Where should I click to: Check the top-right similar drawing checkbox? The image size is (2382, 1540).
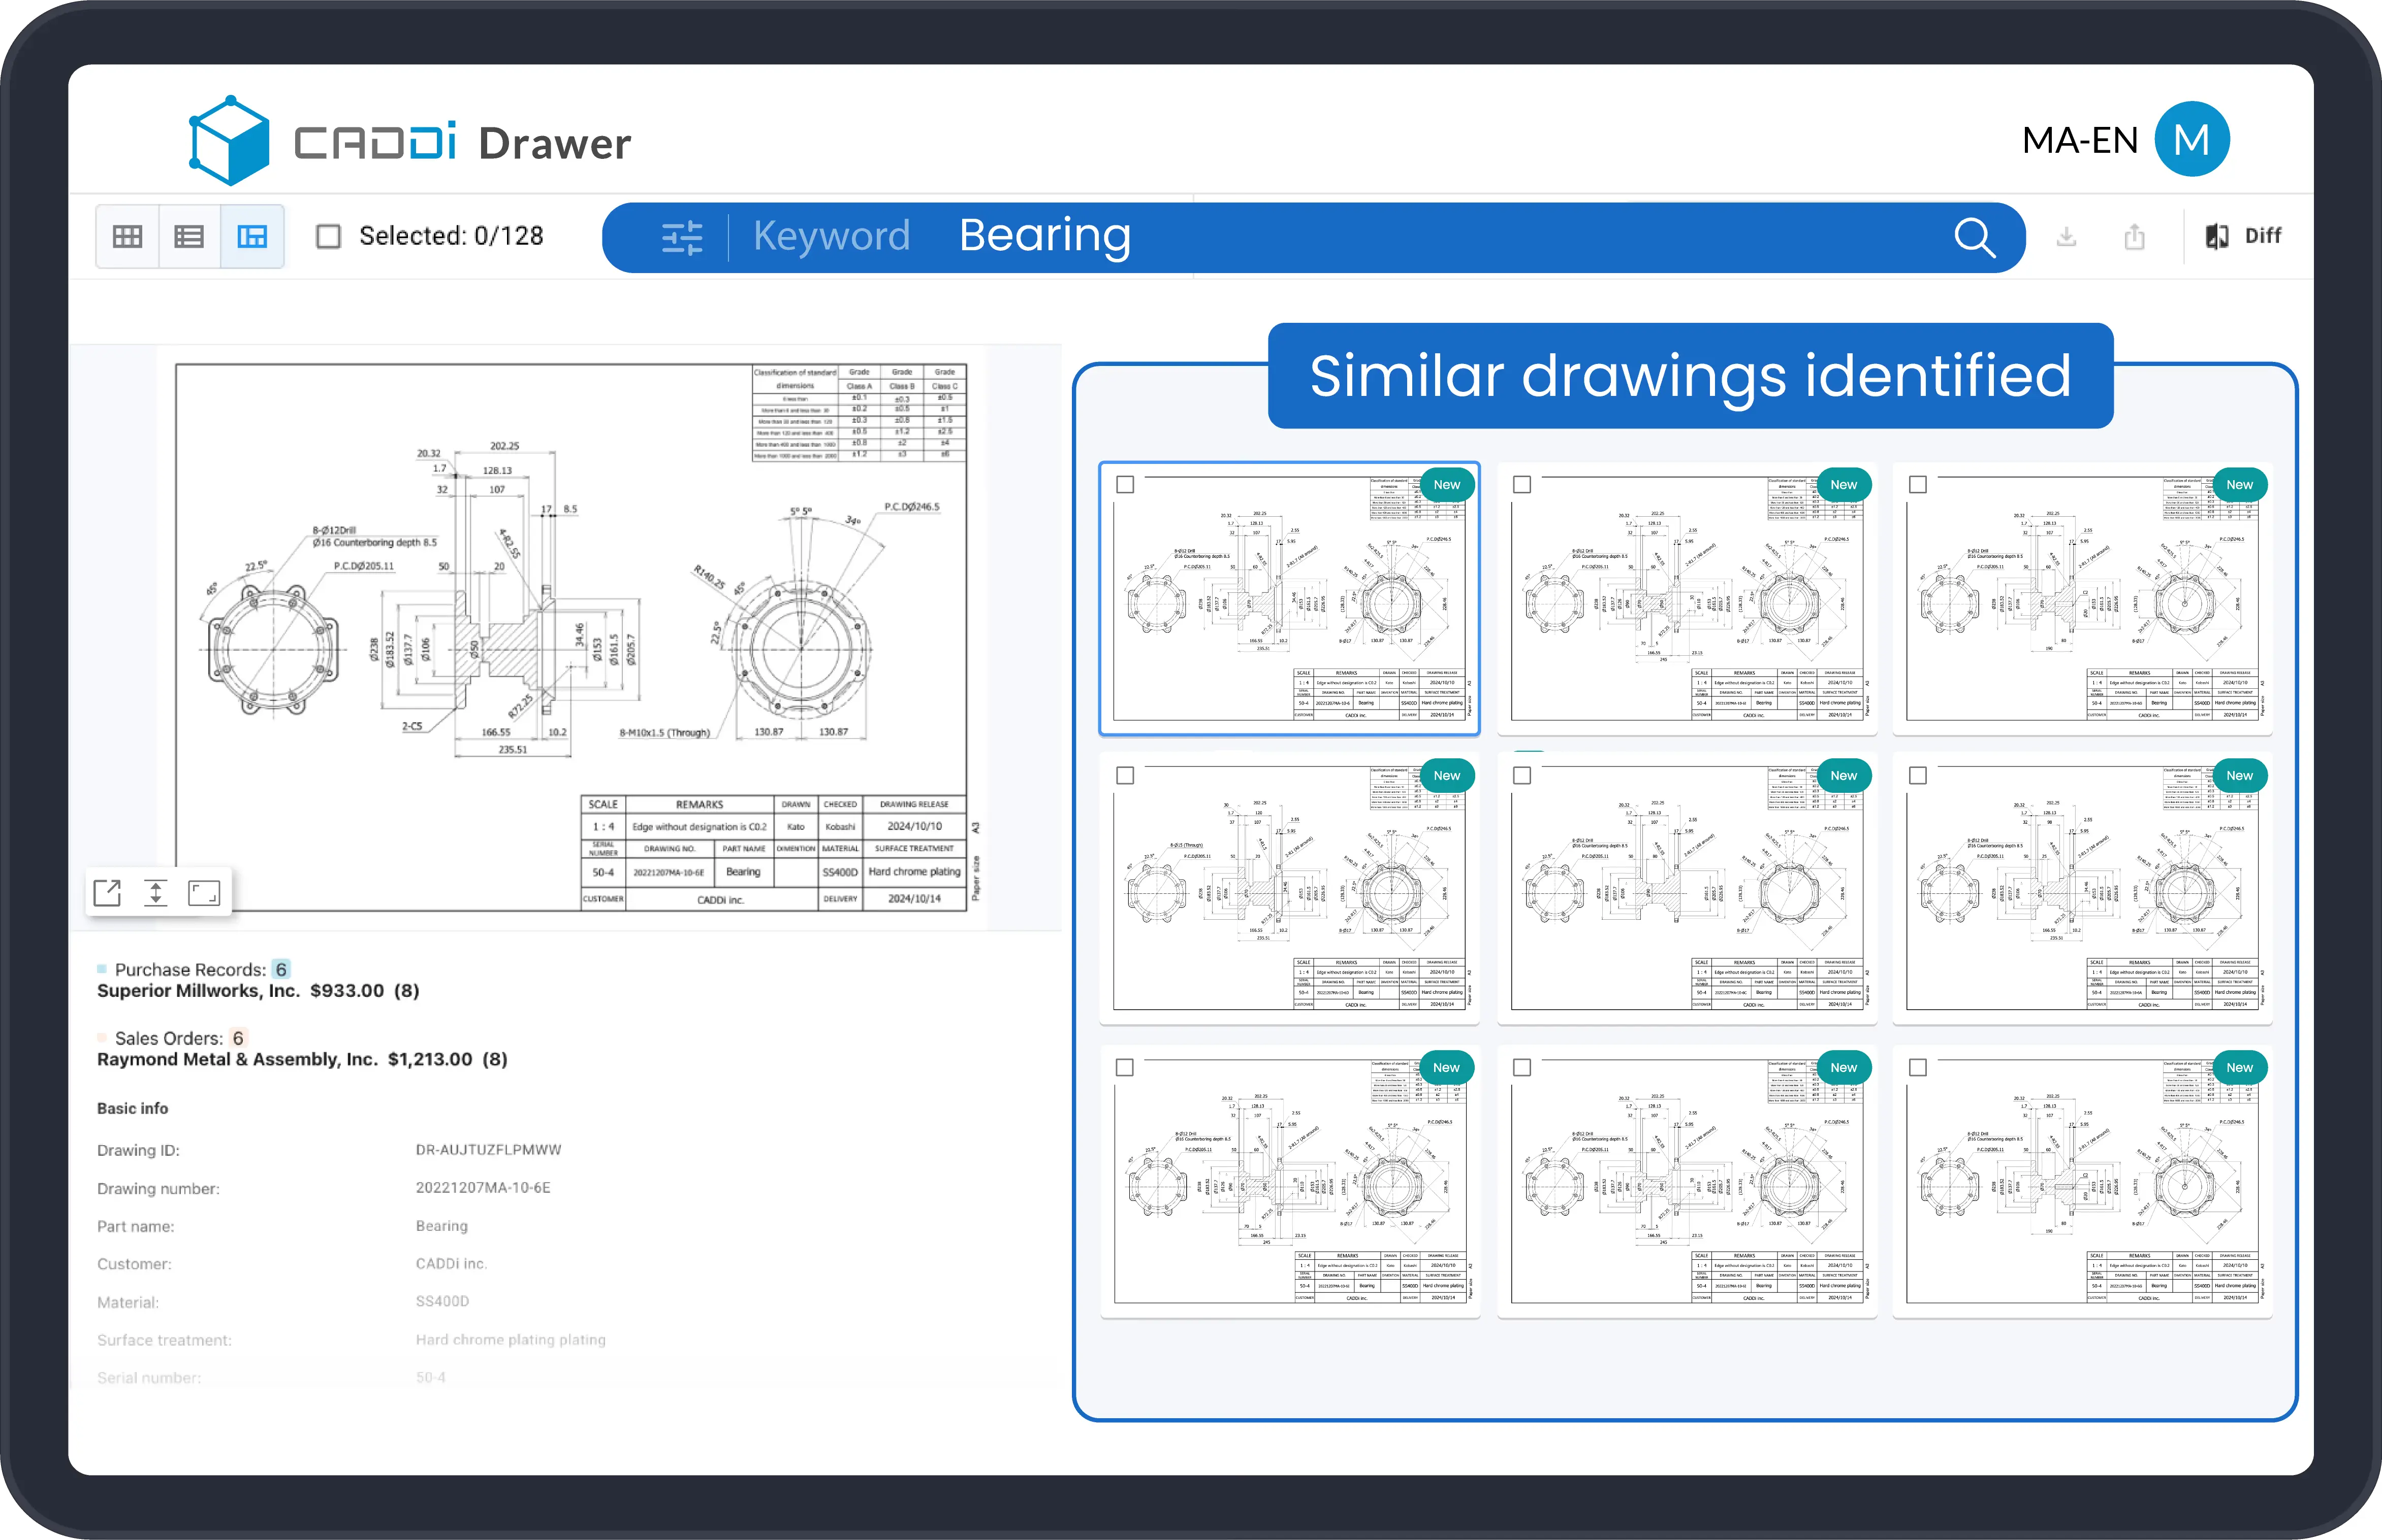pos(1918,485)
